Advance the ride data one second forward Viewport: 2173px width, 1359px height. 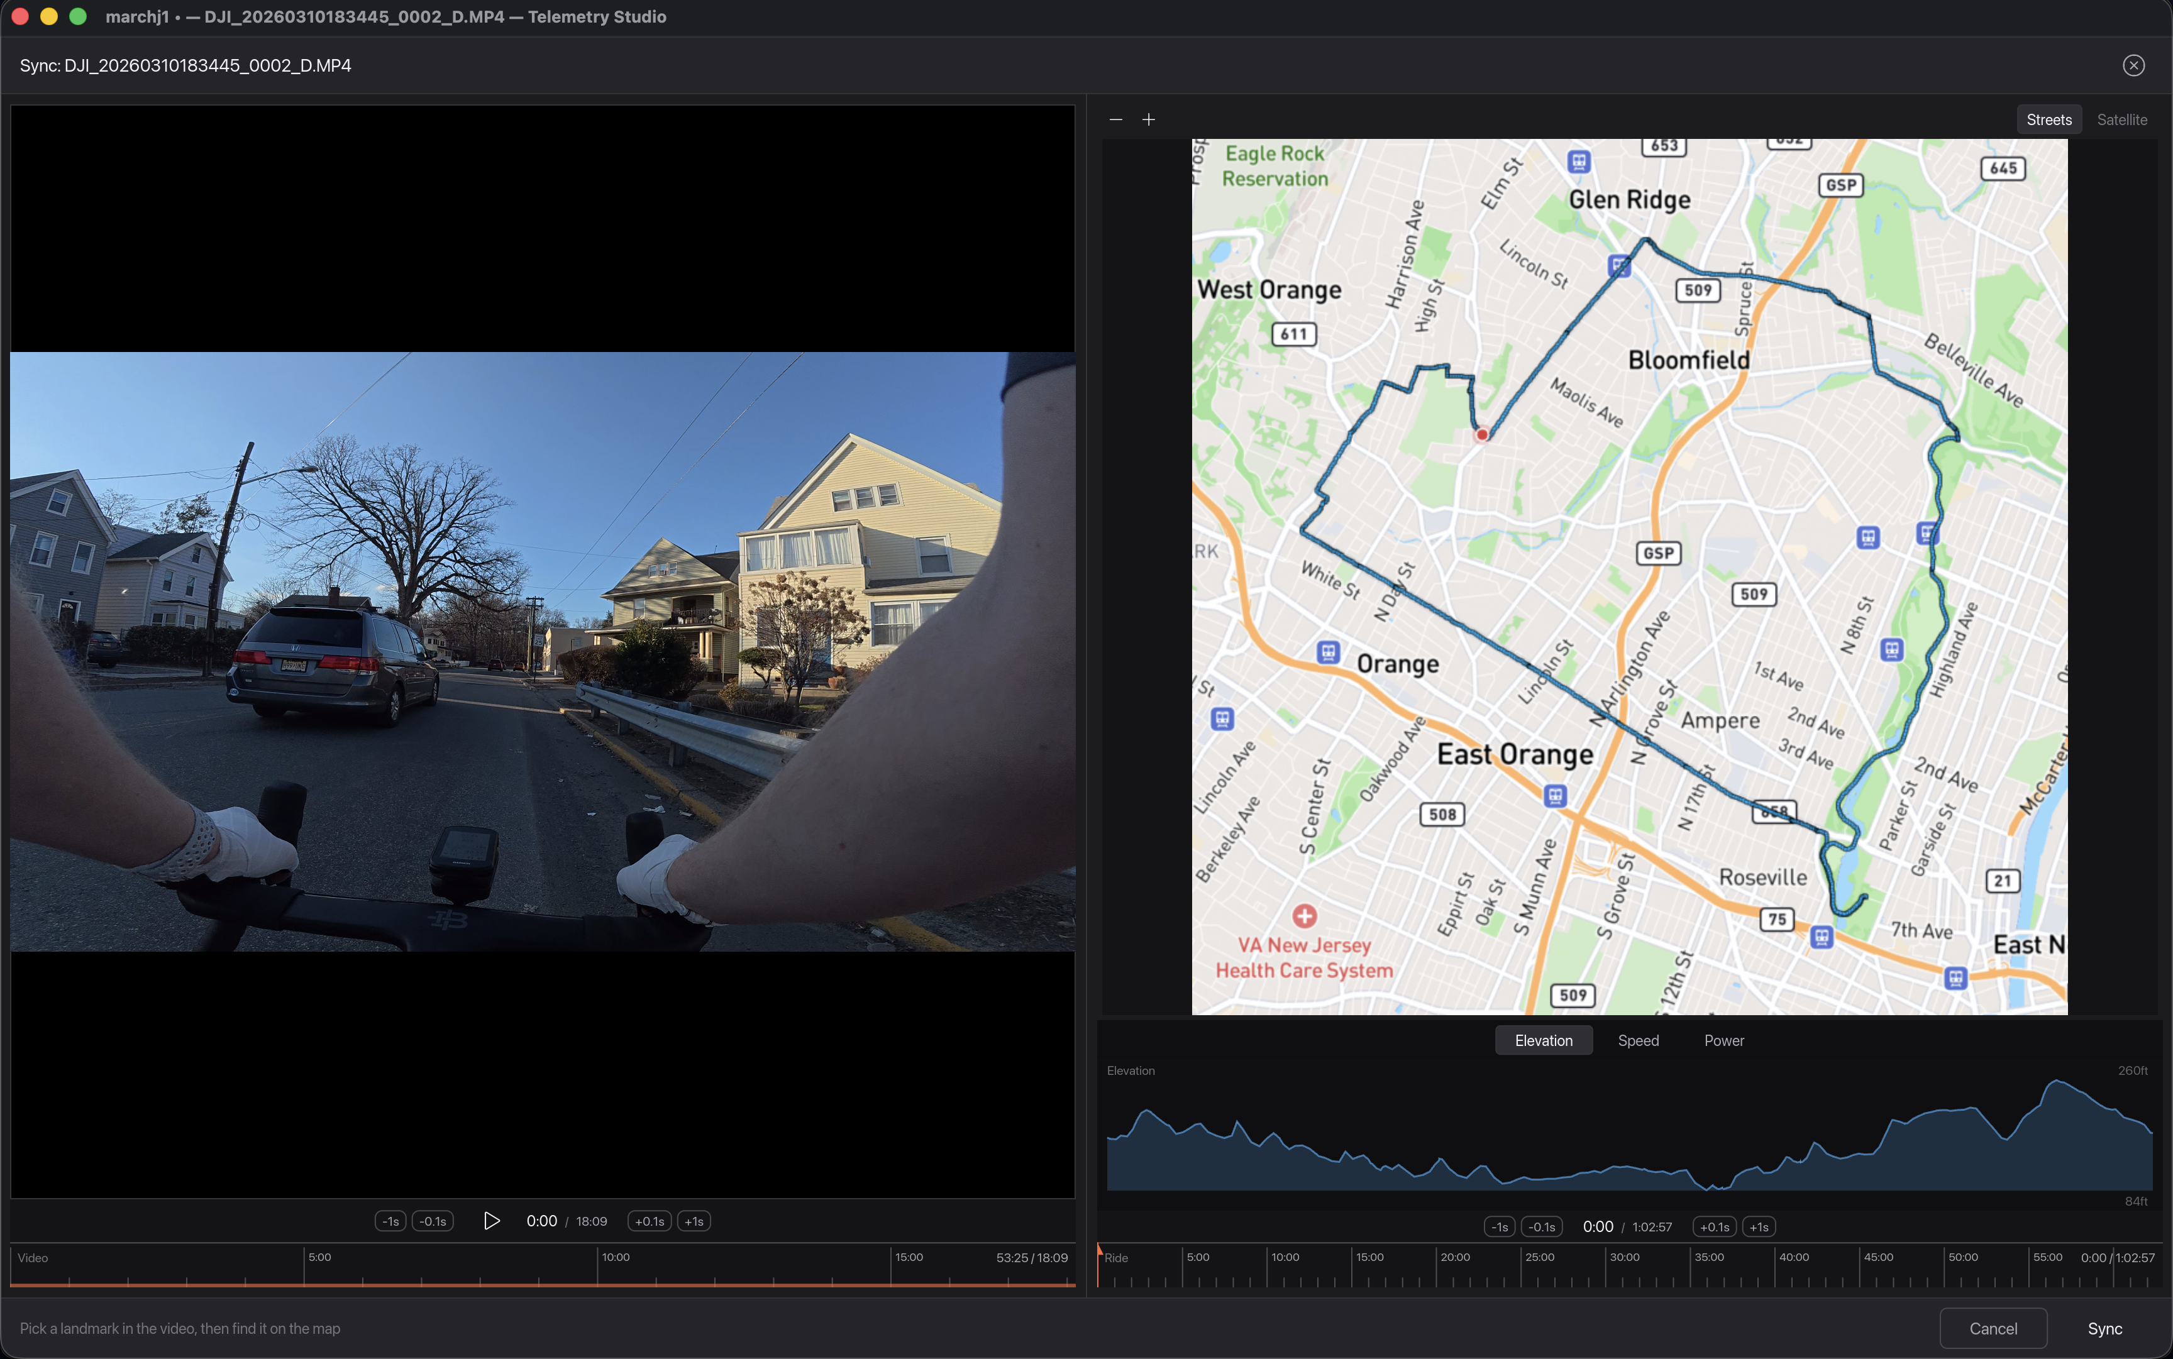[1759, 1226]
